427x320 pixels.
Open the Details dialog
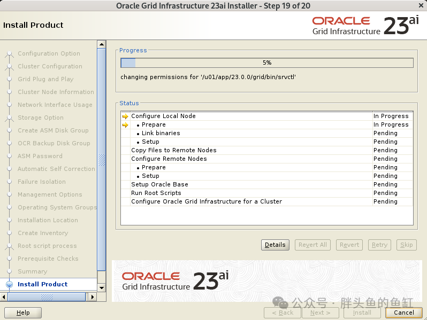[275, 245]
